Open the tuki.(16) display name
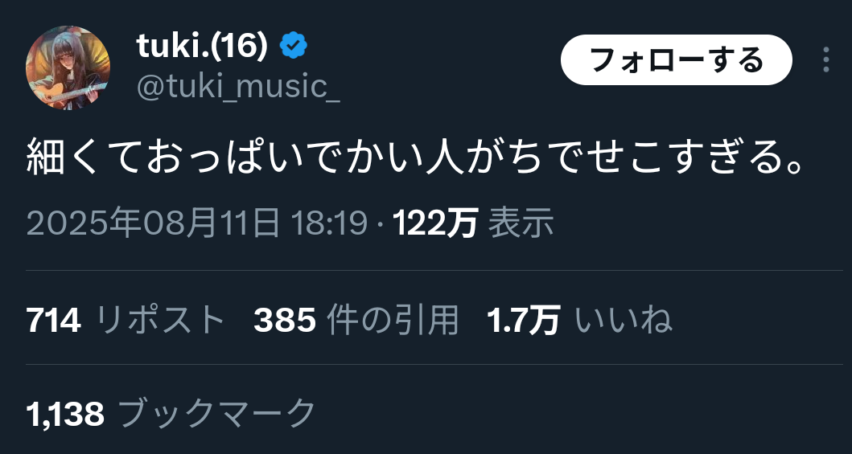Screen dimensions: 852x454 point(203,46)
